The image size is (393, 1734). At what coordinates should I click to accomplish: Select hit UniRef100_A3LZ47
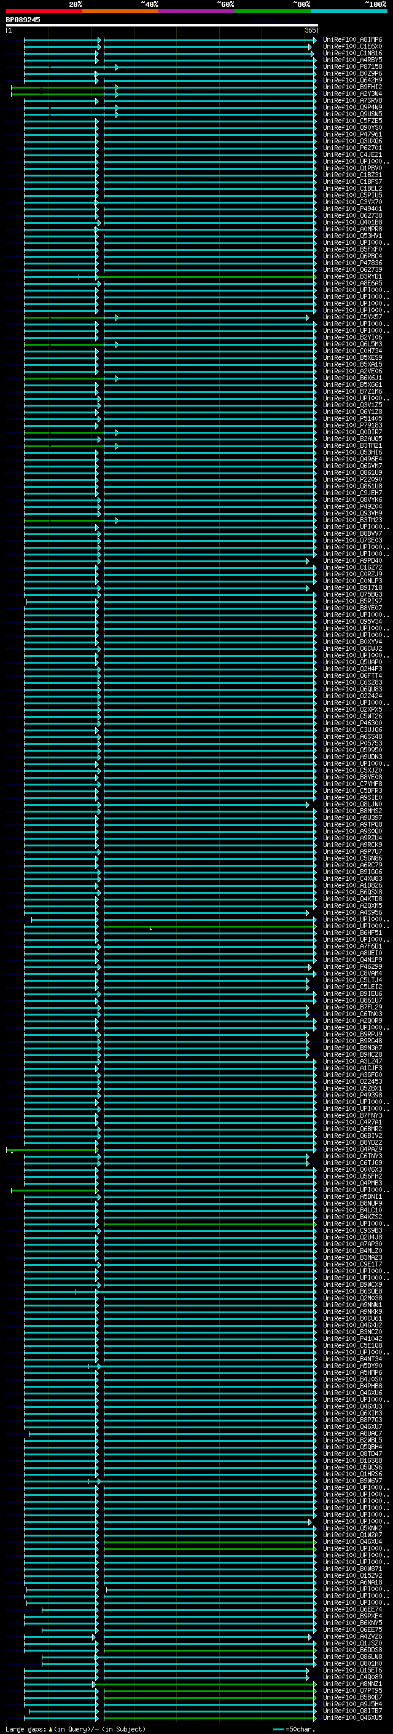tap(352, 1061)
